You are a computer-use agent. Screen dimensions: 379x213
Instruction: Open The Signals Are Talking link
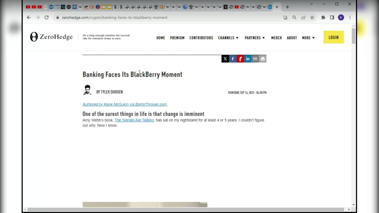click(134, 120)
